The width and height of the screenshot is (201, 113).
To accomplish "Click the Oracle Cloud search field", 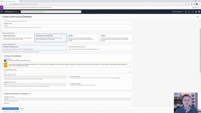I will [x=51, y=12].
